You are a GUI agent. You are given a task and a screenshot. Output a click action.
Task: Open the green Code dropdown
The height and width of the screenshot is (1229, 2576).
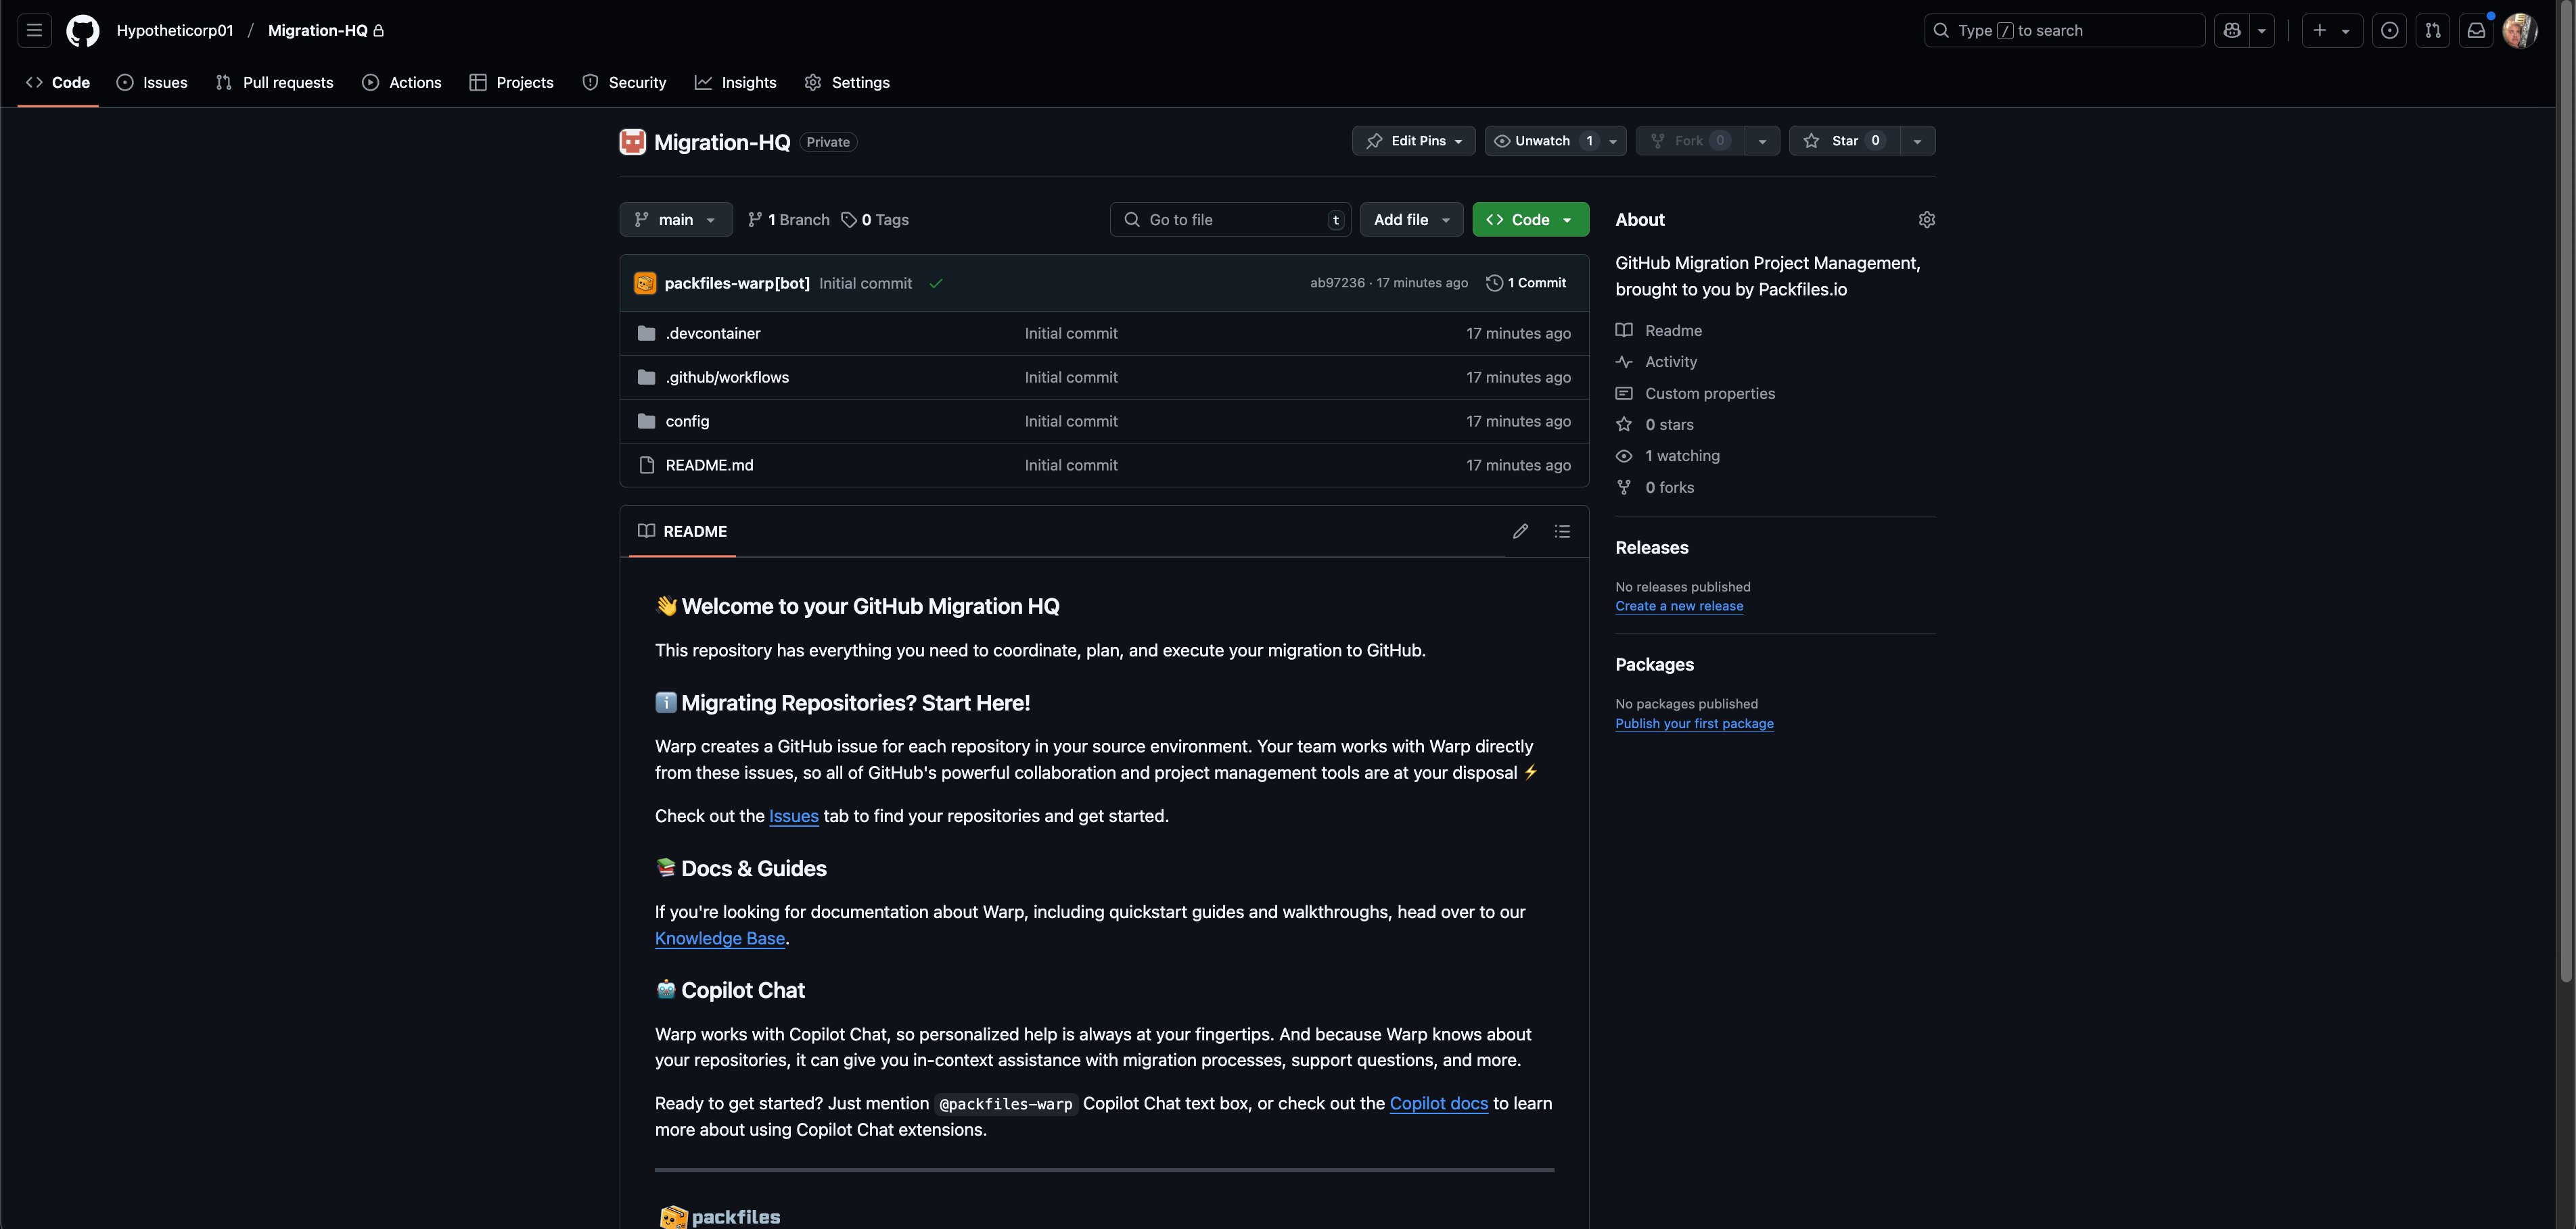click(x=1530, y=220)
